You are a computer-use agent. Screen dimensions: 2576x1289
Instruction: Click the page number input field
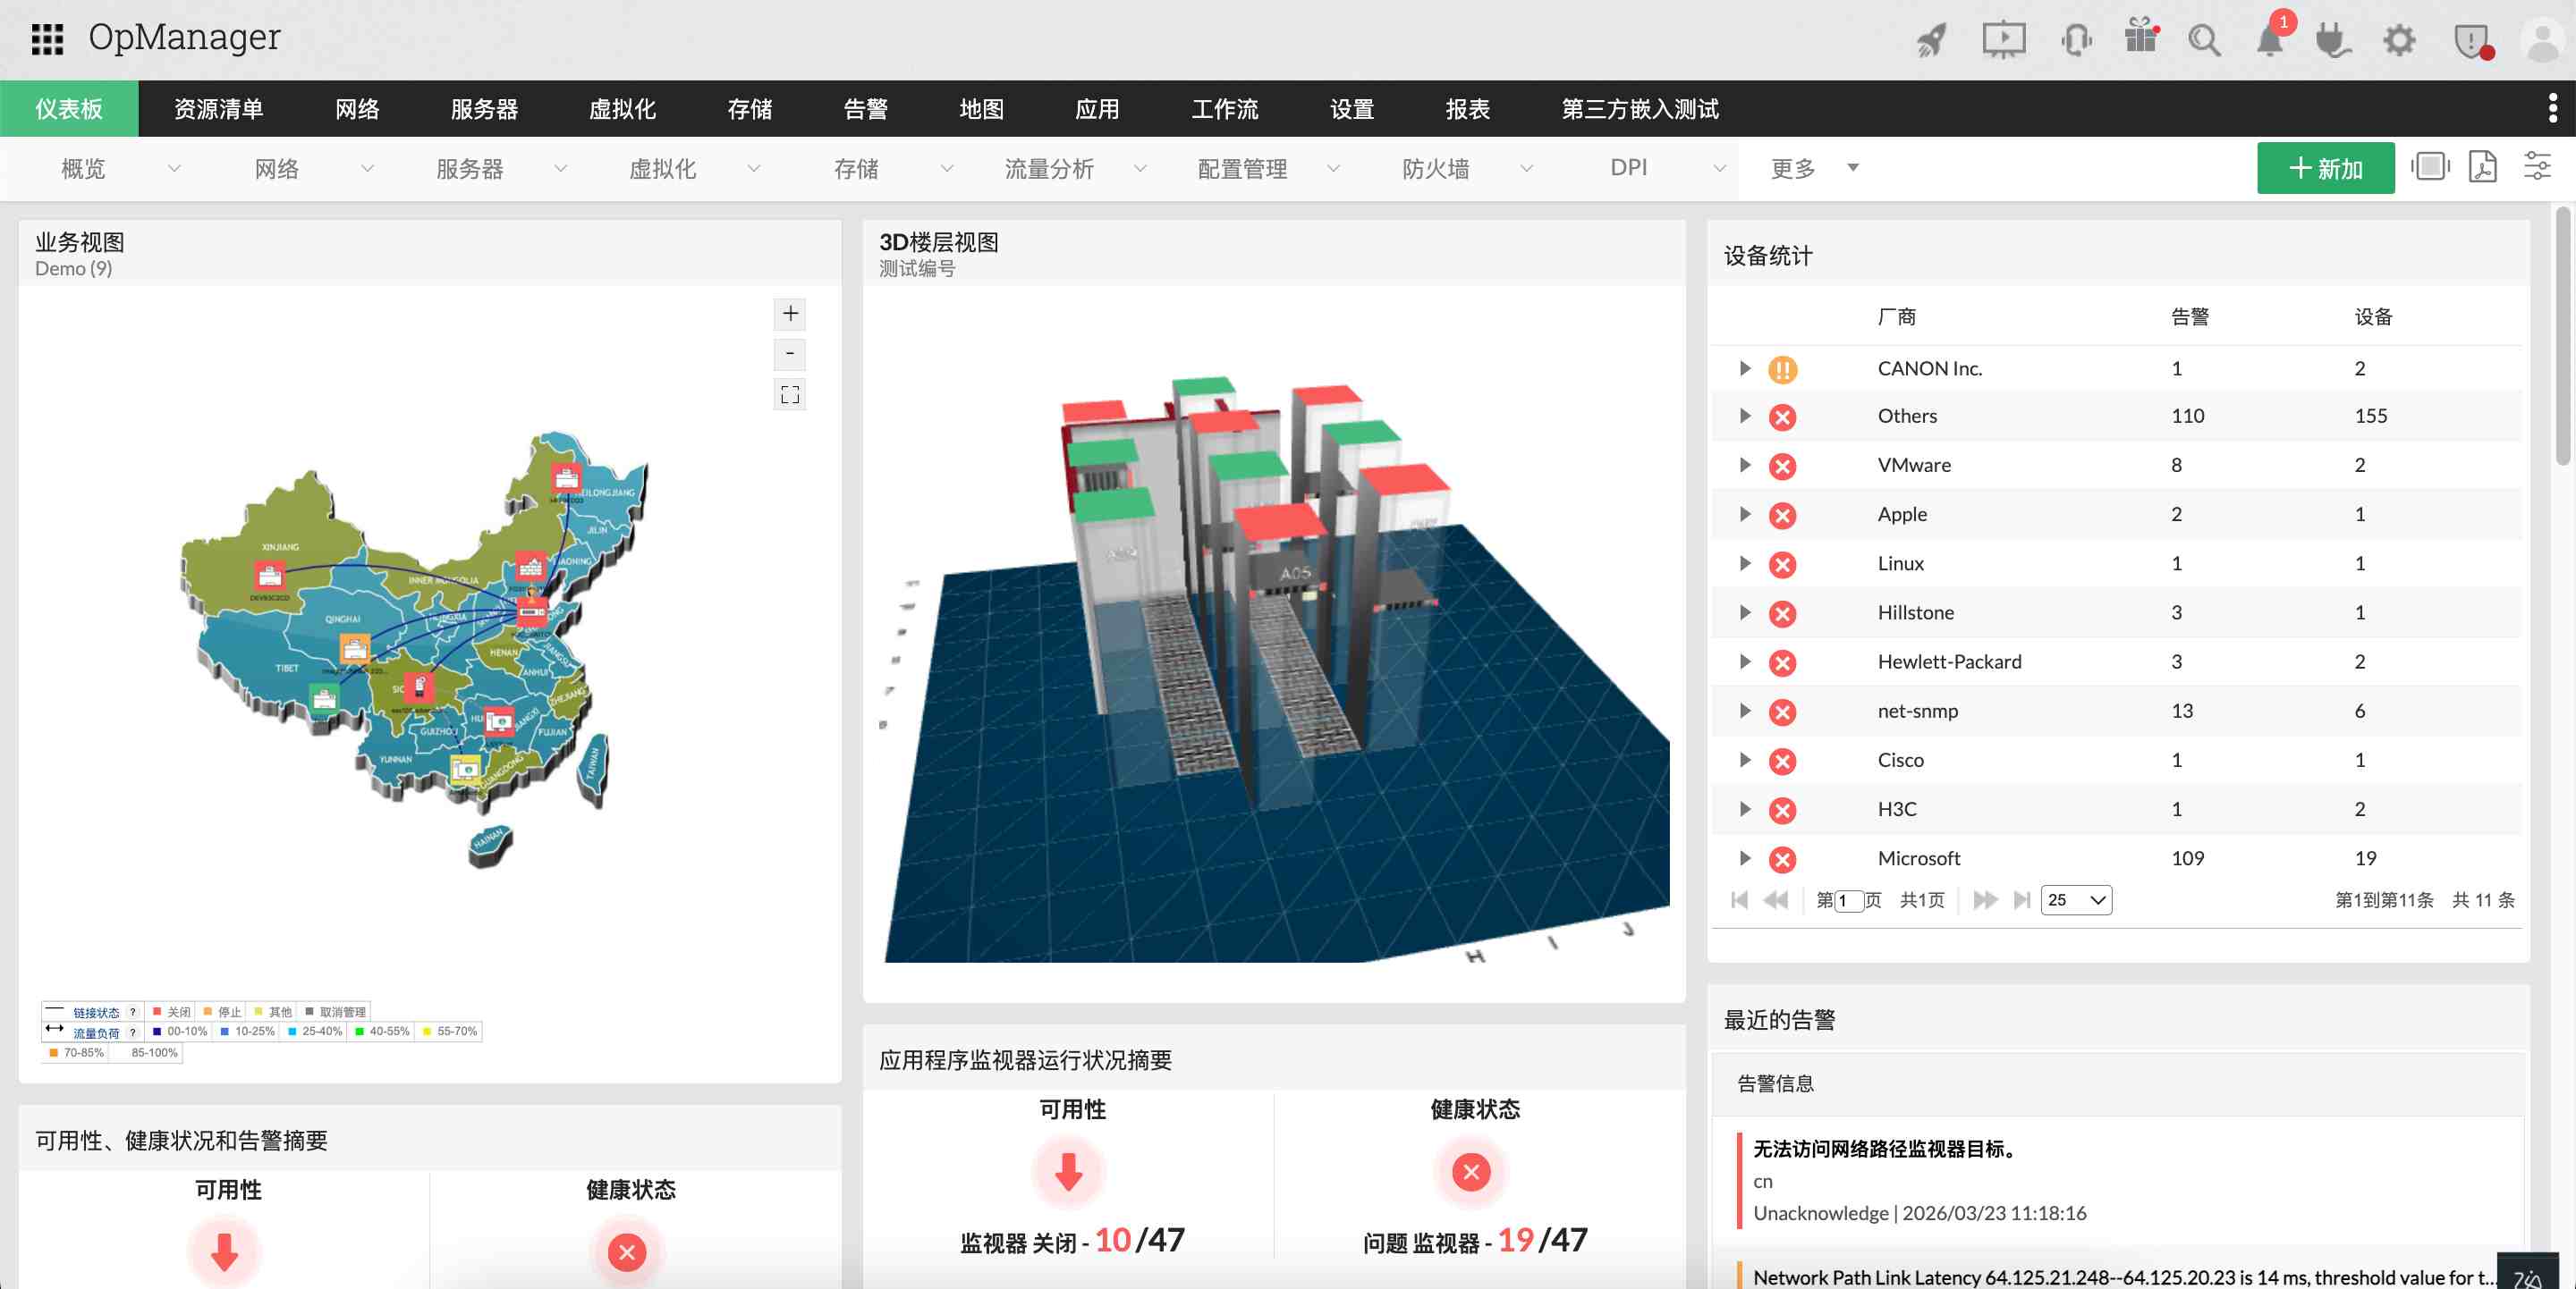(1851, 899)
